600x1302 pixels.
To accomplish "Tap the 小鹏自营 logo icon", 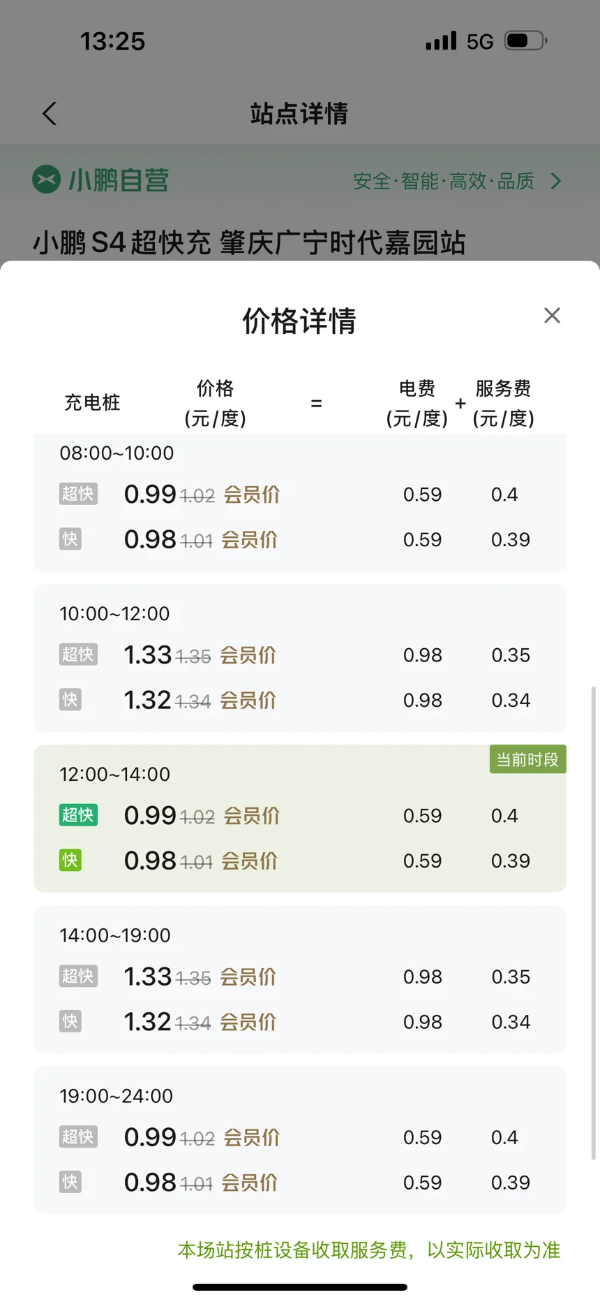I will coord(46,180).
